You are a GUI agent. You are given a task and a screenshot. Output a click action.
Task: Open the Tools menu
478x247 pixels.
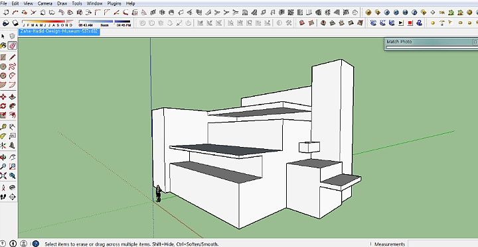(77, 3)
